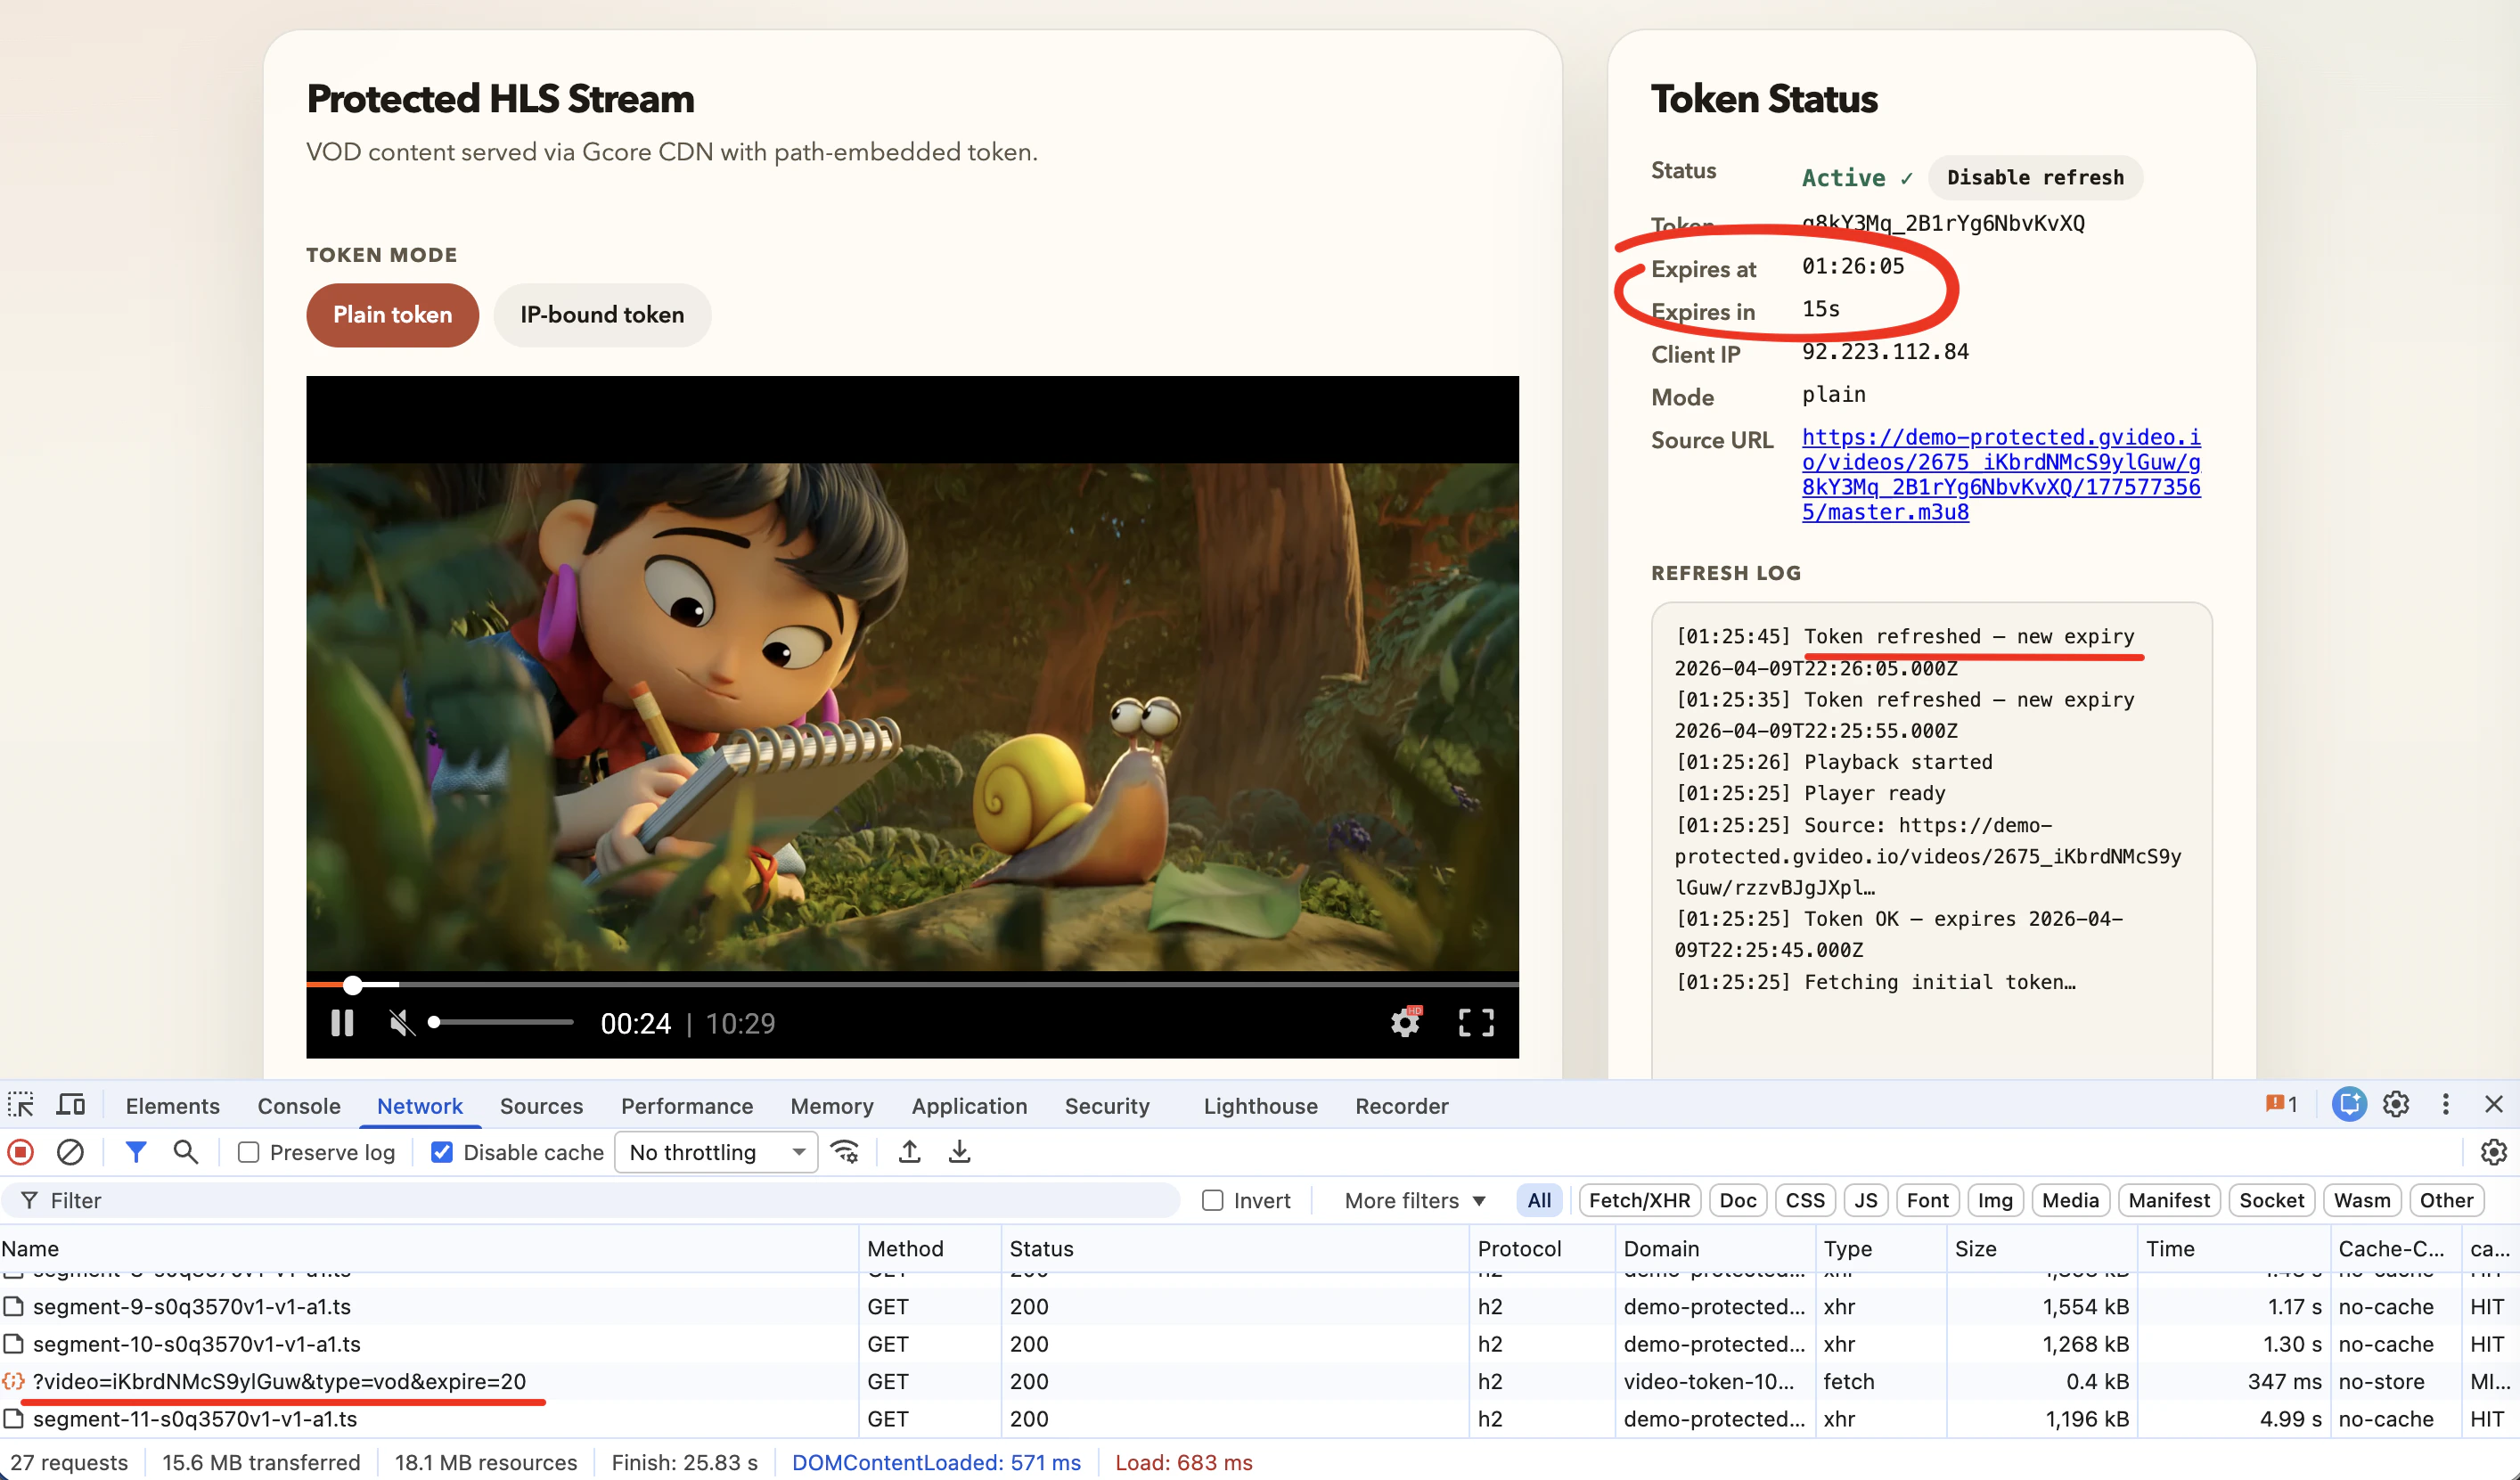
Task: Click the DevTools inspect element picker icon
Action: tap(21, 1105)
